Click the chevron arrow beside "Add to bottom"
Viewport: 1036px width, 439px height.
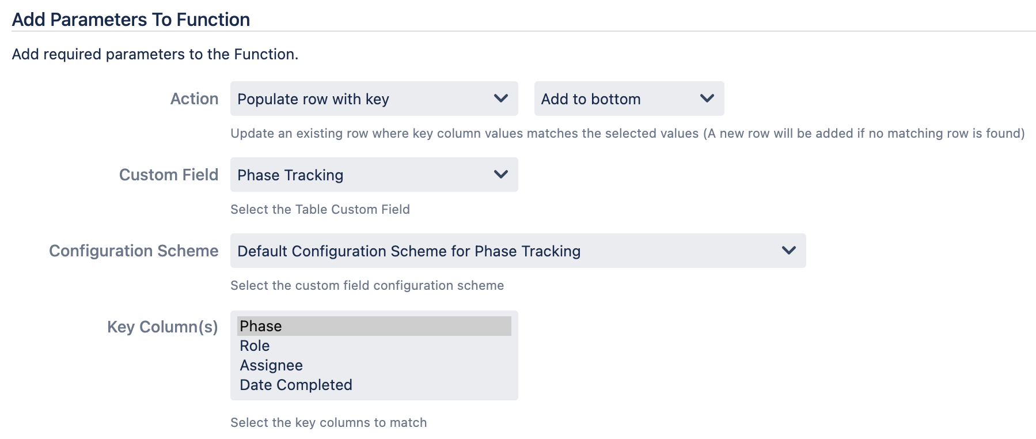707,99
